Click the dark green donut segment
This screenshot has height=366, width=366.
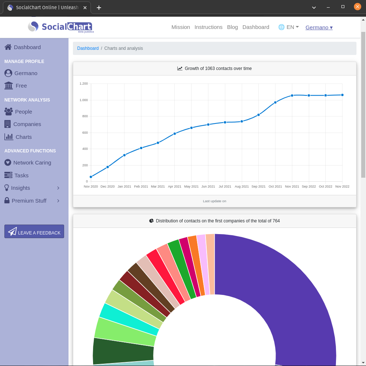click(123, 351)
